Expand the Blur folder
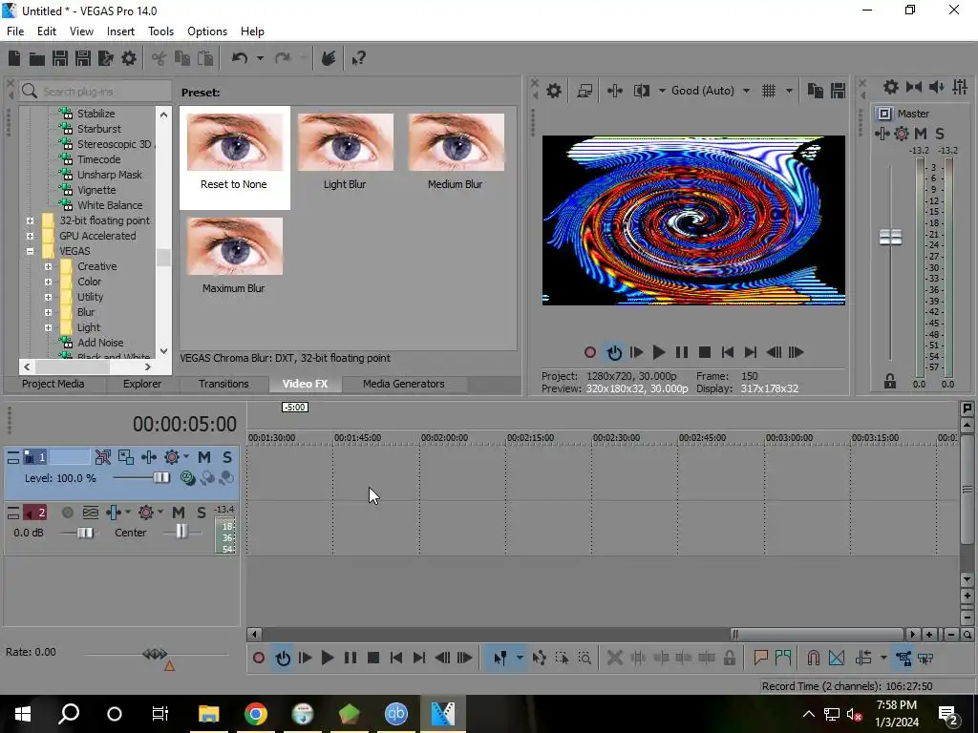Viewport: 978px width, 733px height. pyautogui.click(x=48, y=312)
